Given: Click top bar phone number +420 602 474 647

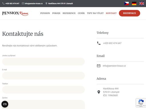Looking at the screenshot, I should click(12, 3).
